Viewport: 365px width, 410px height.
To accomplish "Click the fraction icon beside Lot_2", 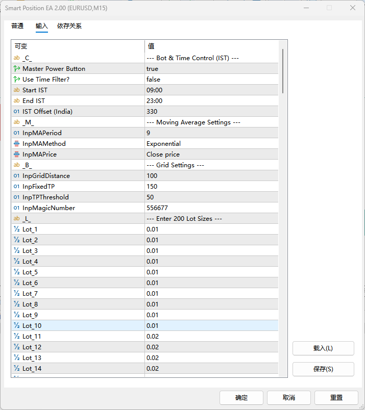I will click(16, 240).
